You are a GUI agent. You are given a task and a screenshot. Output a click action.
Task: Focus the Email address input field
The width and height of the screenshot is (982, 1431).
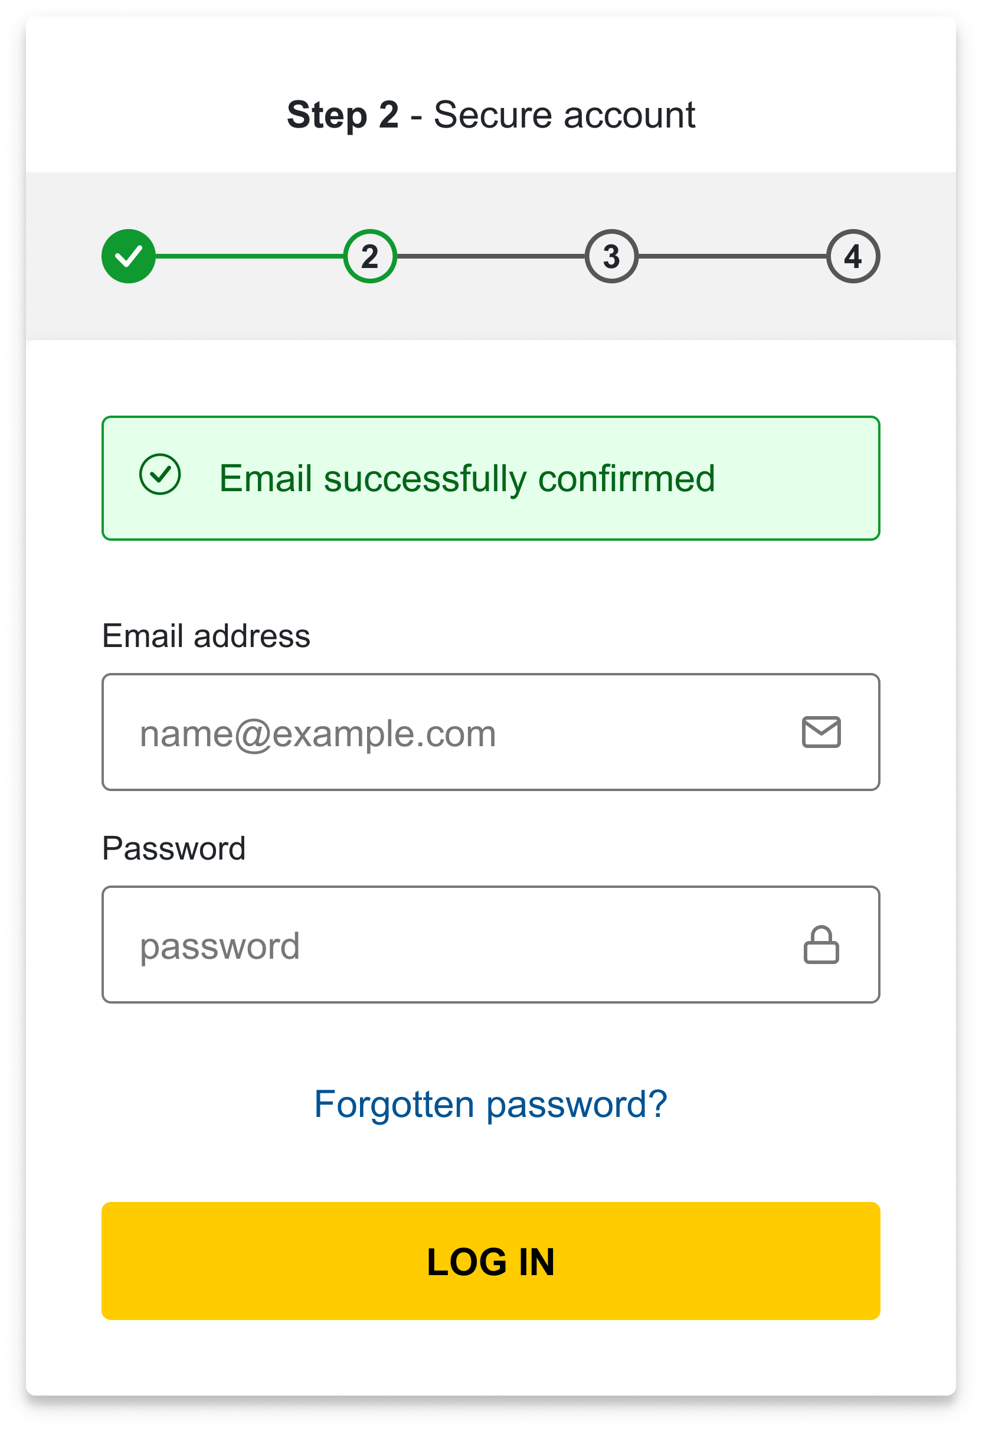pos(490,732)
